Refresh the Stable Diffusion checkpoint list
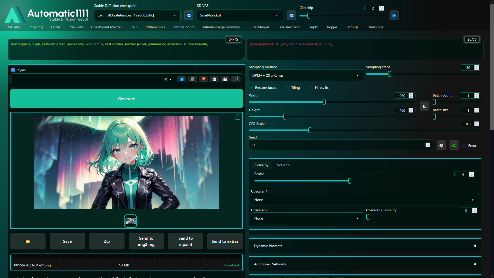Image resolution: width=494 pixels, height=278 pixels. [189, 15]
